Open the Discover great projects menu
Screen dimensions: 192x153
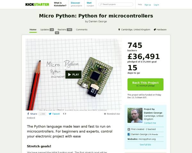pyautogui.click(x=76, y=4)
